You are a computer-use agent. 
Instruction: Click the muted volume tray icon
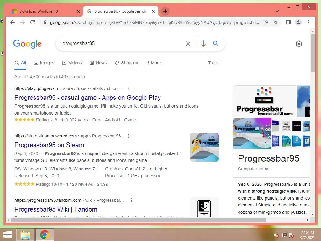click(276, 235)
